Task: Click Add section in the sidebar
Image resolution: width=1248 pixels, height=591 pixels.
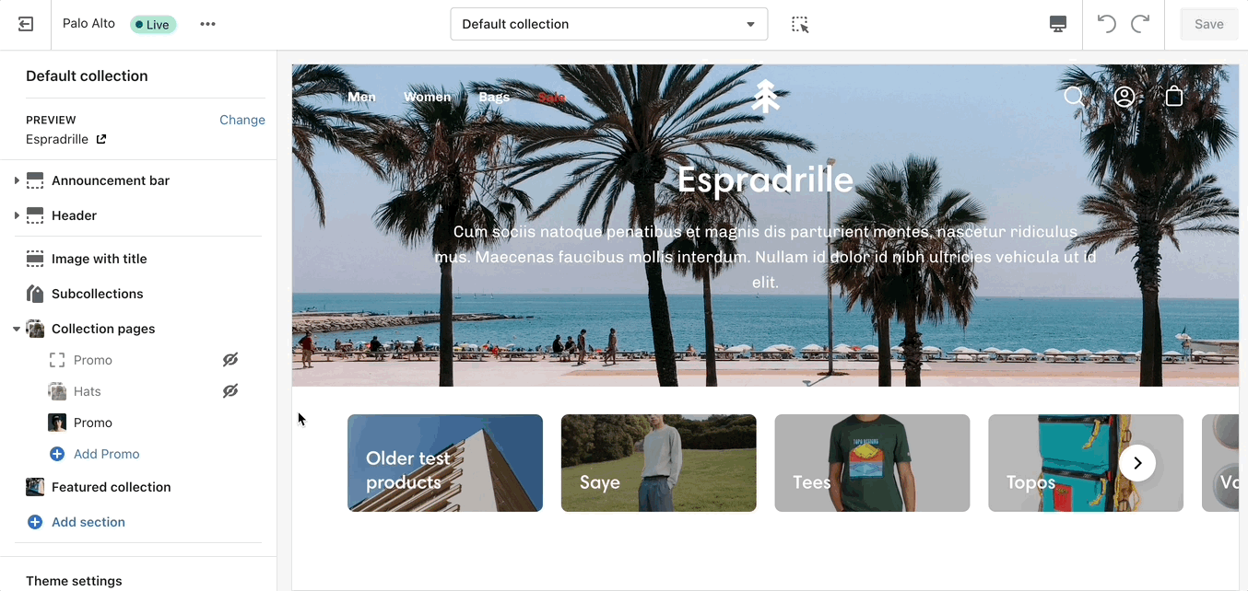Action: pyautogui.click(x=88, y=522)
